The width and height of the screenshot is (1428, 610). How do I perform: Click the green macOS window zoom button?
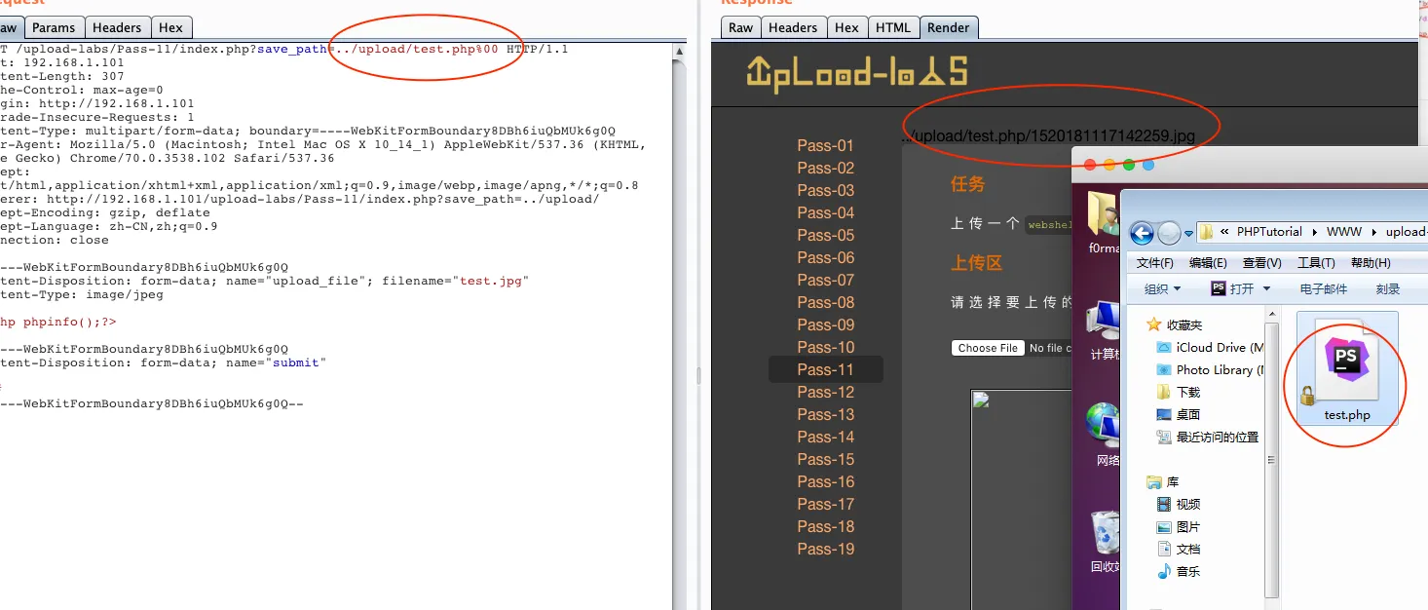click(x=1129, y=165)
